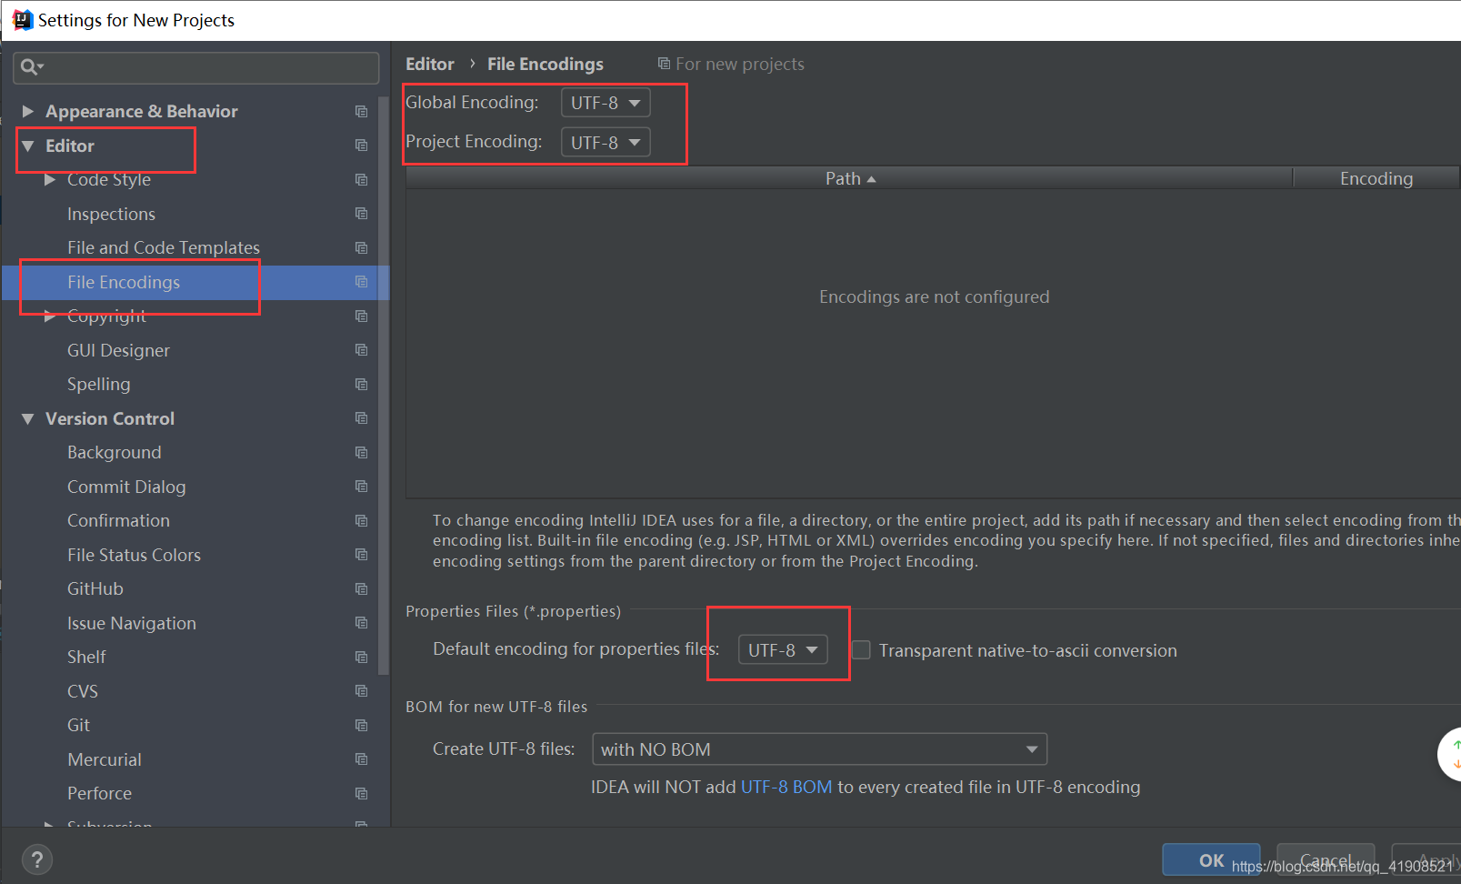
Task: Select the Shelf settings entry
Action: pos(86,657)
